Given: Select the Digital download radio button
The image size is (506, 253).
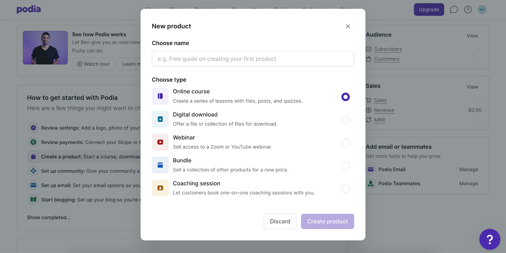Looking at the screenshot, I should coord(345,120).
